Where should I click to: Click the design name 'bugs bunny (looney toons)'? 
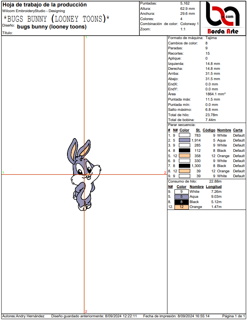52,27
